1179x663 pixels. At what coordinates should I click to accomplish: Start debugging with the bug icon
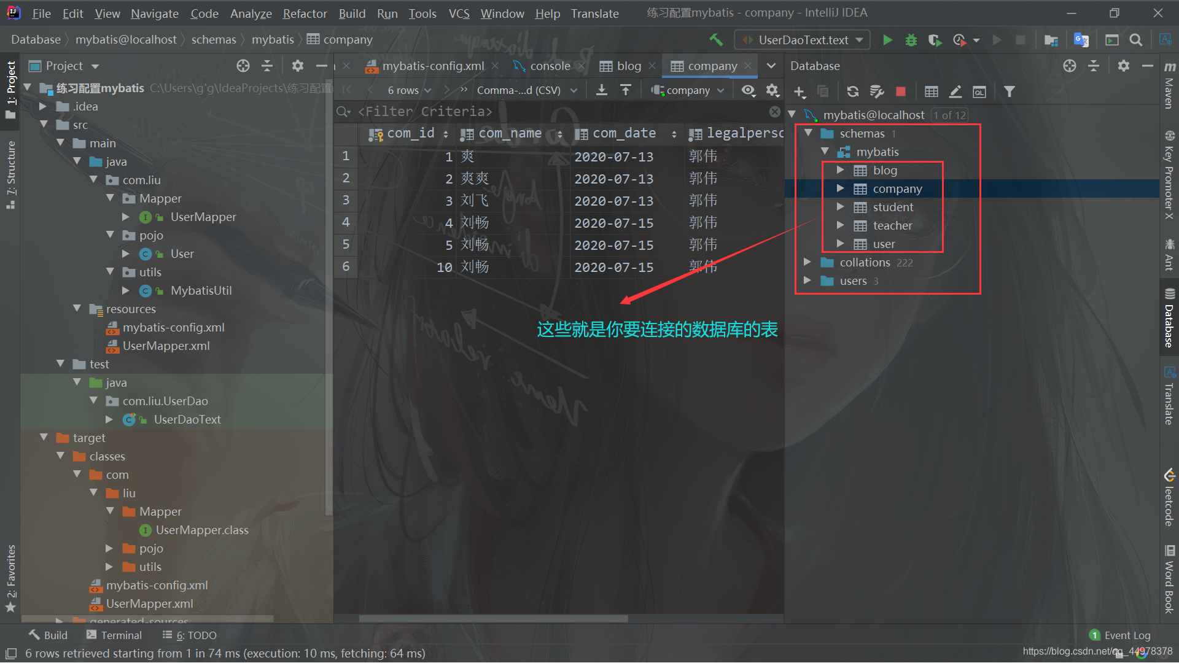(x=911, y=40)
